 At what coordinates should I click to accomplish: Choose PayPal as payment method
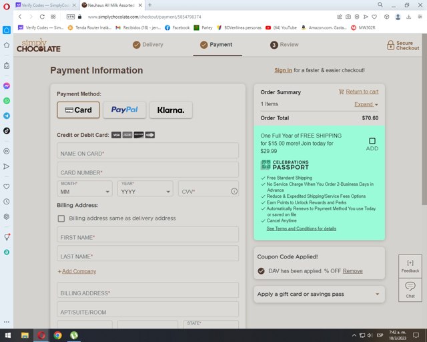pyautogui.click(x=125, y=110)
